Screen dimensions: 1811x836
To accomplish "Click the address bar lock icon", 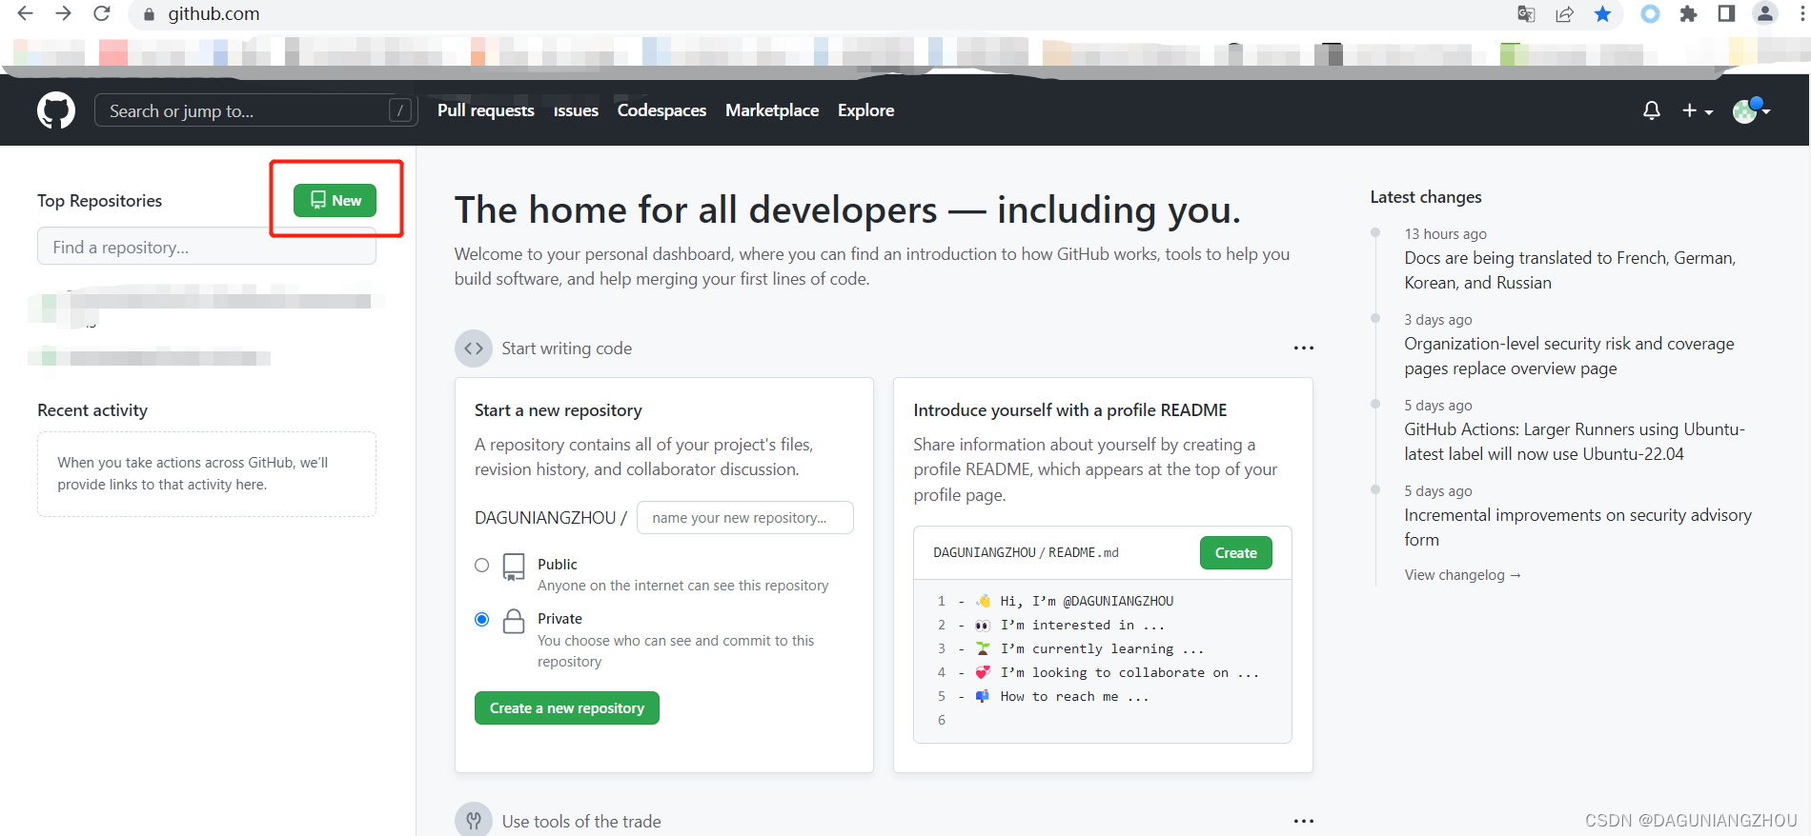I will 149,14.
